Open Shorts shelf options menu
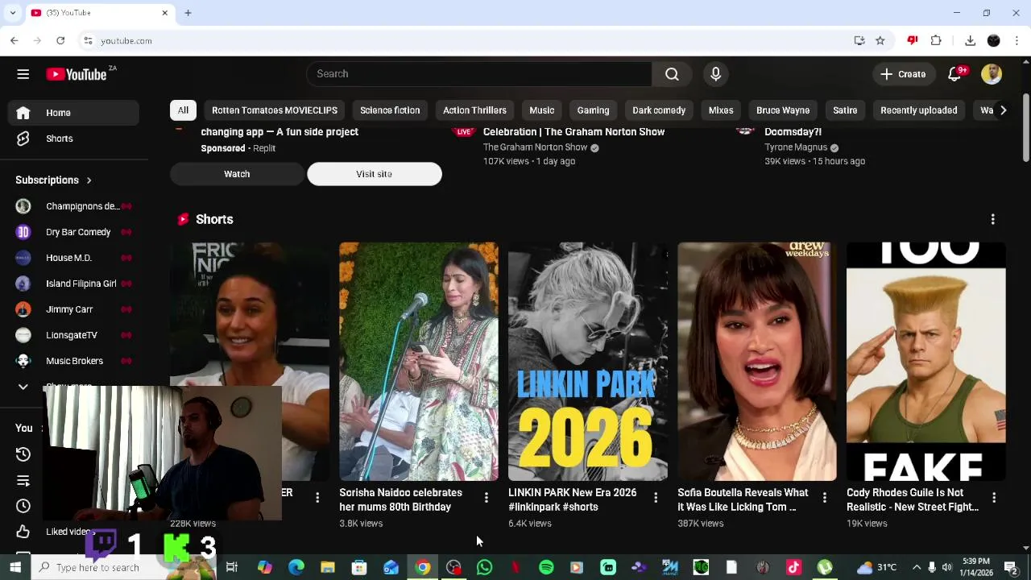 (x=992, y=219)
